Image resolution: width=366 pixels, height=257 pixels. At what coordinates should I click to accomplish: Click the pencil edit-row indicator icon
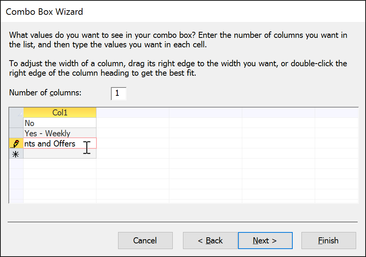coord(16,144)
